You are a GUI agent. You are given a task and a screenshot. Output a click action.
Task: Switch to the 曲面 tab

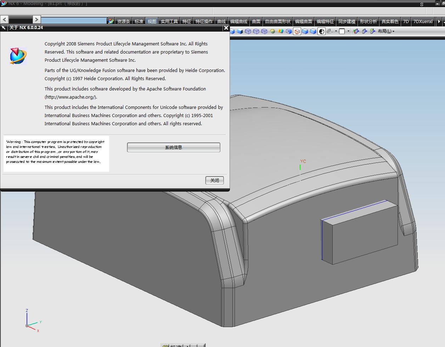pos(256,21)
